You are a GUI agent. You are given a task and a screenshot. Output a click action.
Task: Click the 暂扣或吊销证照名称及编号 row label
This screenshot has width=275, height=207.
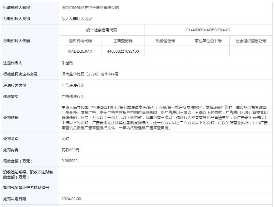coord(26,188)
